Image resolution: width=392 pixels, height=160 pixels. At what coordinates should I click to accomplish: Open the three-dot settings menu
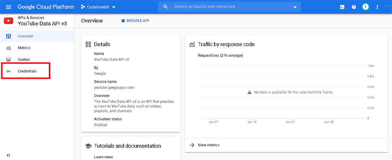[x=377, y=7]
